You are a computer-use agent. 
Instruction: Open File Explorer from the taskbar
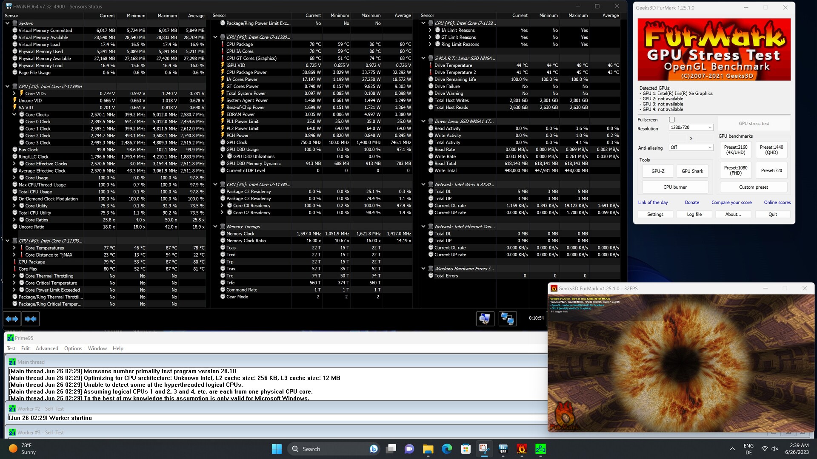click(x=428, y=449)
